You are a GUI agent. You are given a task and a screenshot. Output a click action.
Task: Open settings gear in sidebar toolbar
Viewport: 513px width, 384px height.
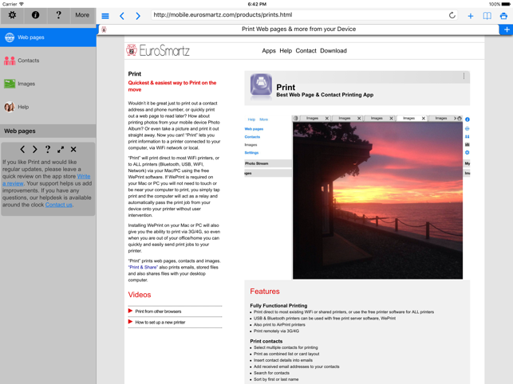(12, 15)
